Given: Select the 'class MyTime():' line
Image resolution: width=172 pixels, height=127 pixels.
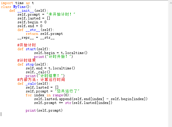Looking at the screenshot, I should pos(16,7).
